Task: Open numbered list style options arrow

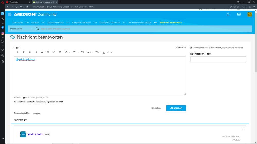Action: [70, 52]
